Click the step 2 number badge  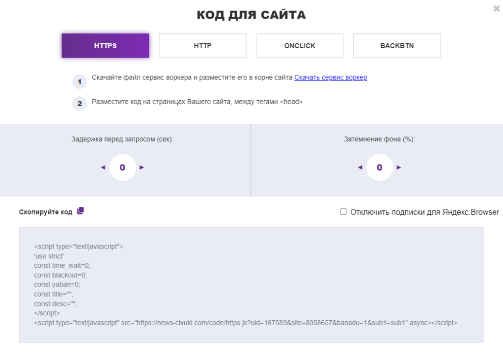coord(80,104)
